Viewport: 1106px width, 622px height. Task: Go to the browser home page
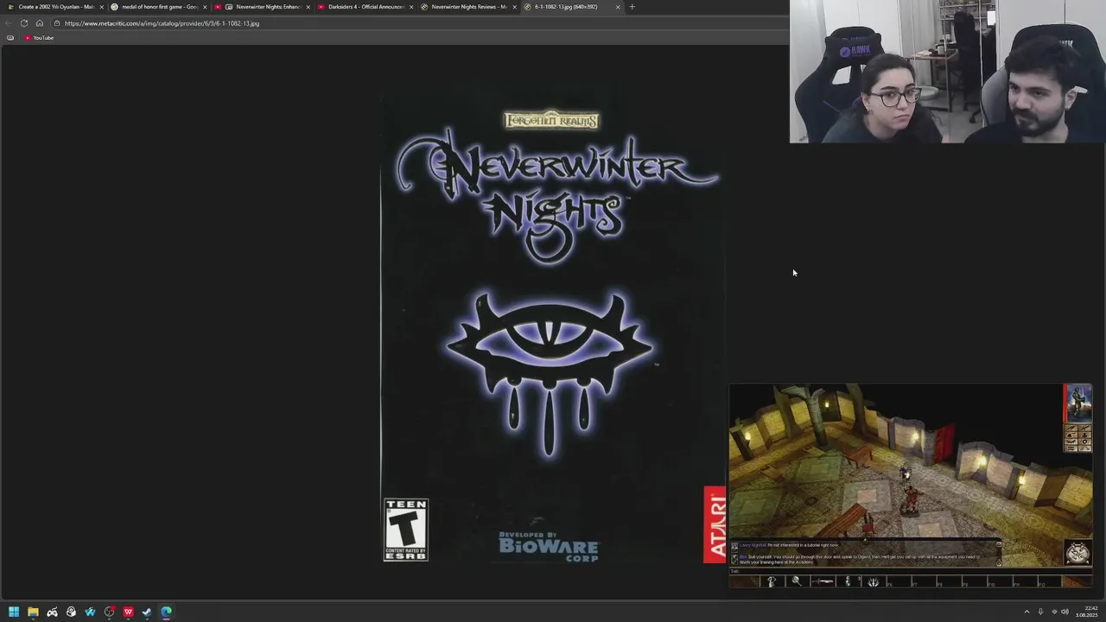pyautogui.click(x=40, y=23)
